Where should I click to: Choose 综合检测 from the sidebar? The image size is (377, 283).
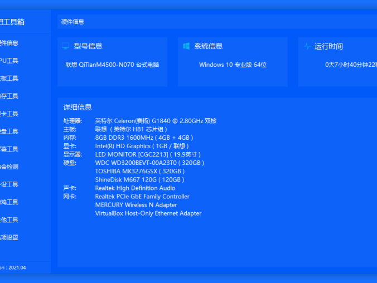point(9,167)
